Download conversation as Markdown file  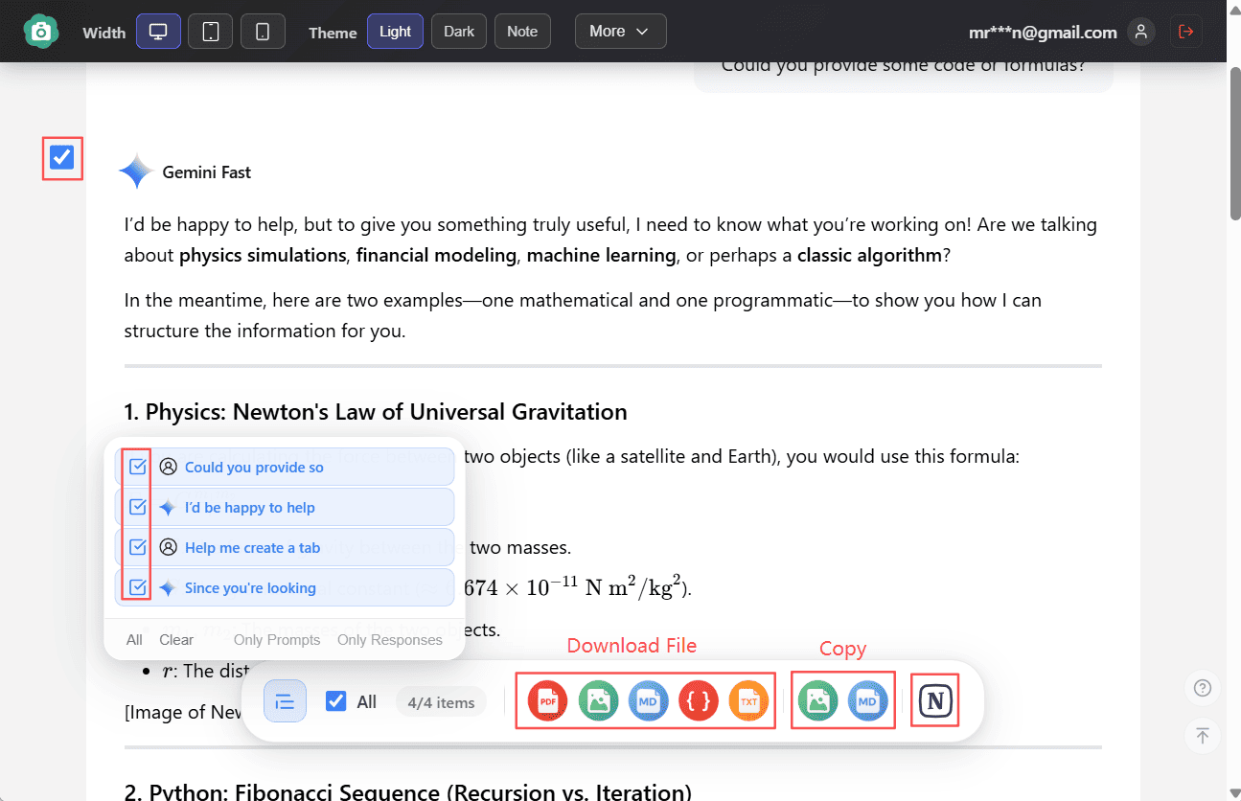[649, 701]
